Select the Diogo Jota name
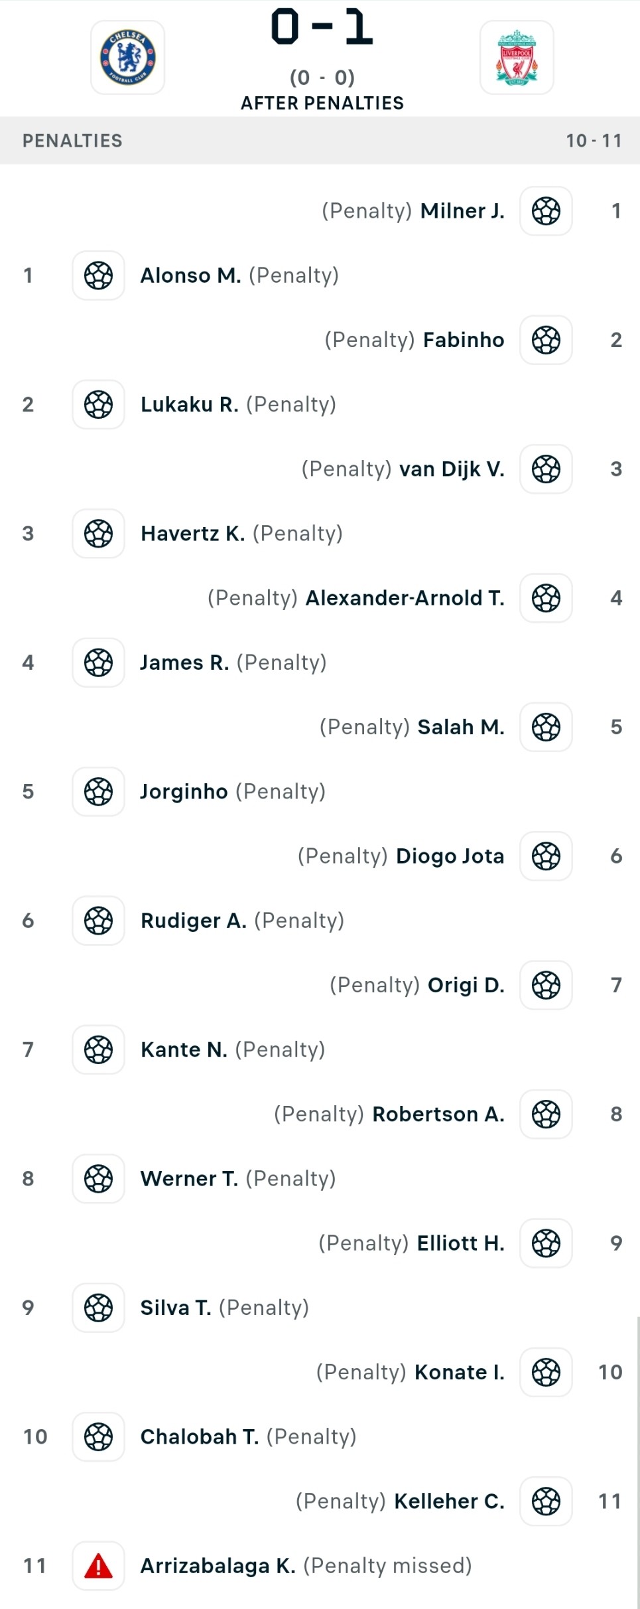Screen dimensions: 640x1609 pyautogui.click(x=450, y=856)
